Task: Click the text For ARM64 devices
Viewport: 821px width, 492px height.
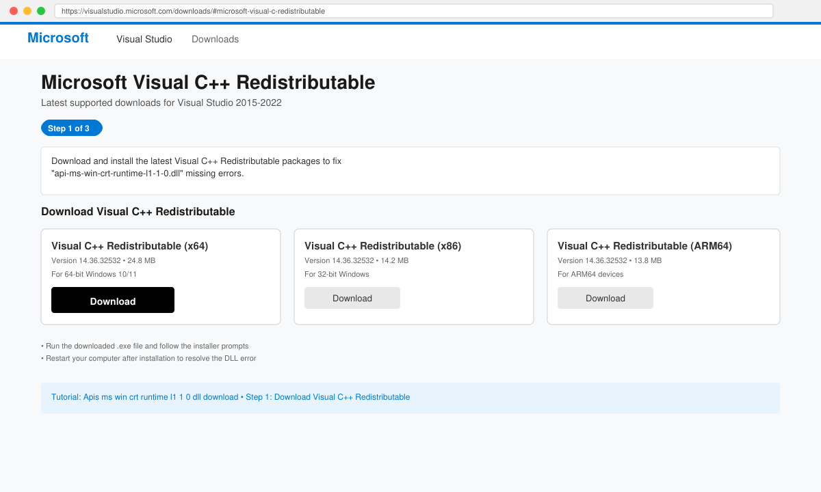Action: tap(590, 274)
